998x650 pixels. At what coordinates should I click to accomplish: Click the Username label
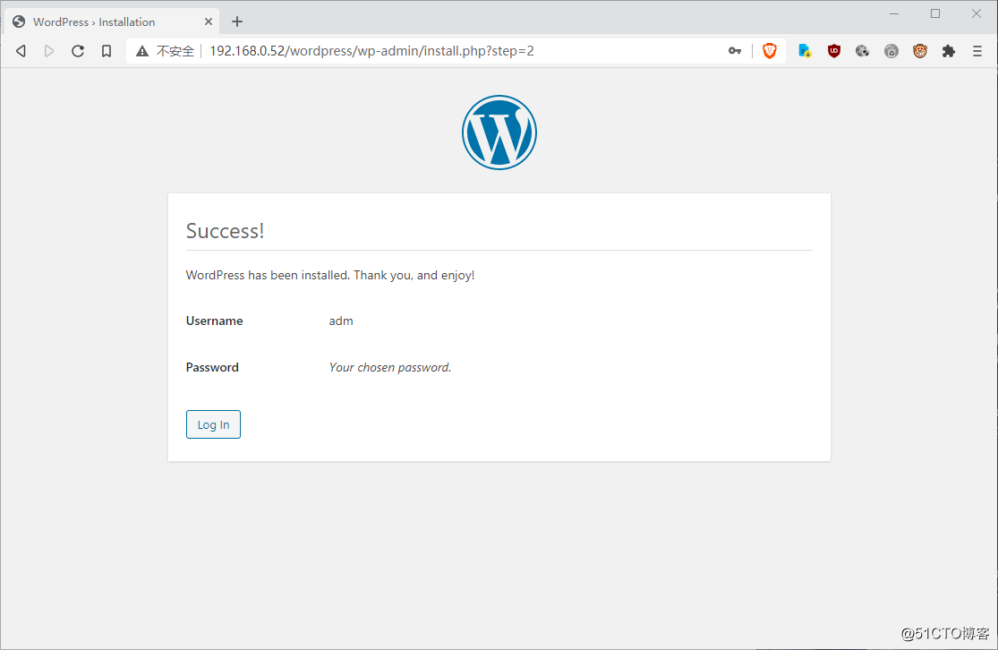coord(214,321)
